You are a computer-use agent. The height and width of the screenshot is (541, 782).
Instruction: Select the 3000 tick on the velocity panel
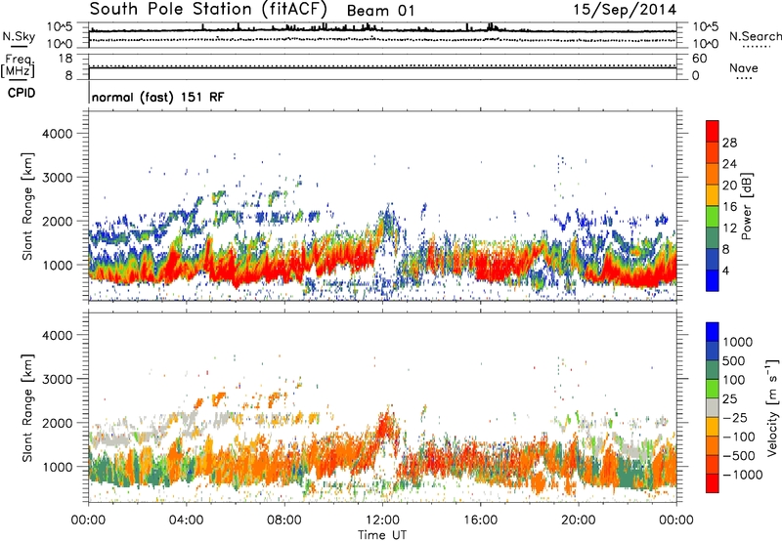point(57,379)
